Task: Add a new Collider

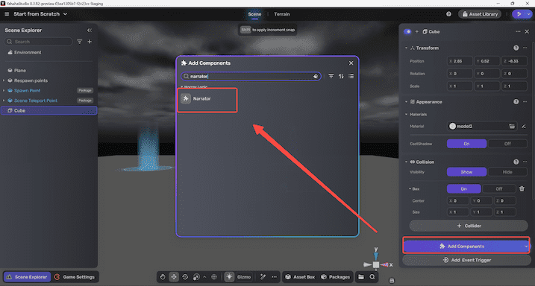Action: coord(469,226)
